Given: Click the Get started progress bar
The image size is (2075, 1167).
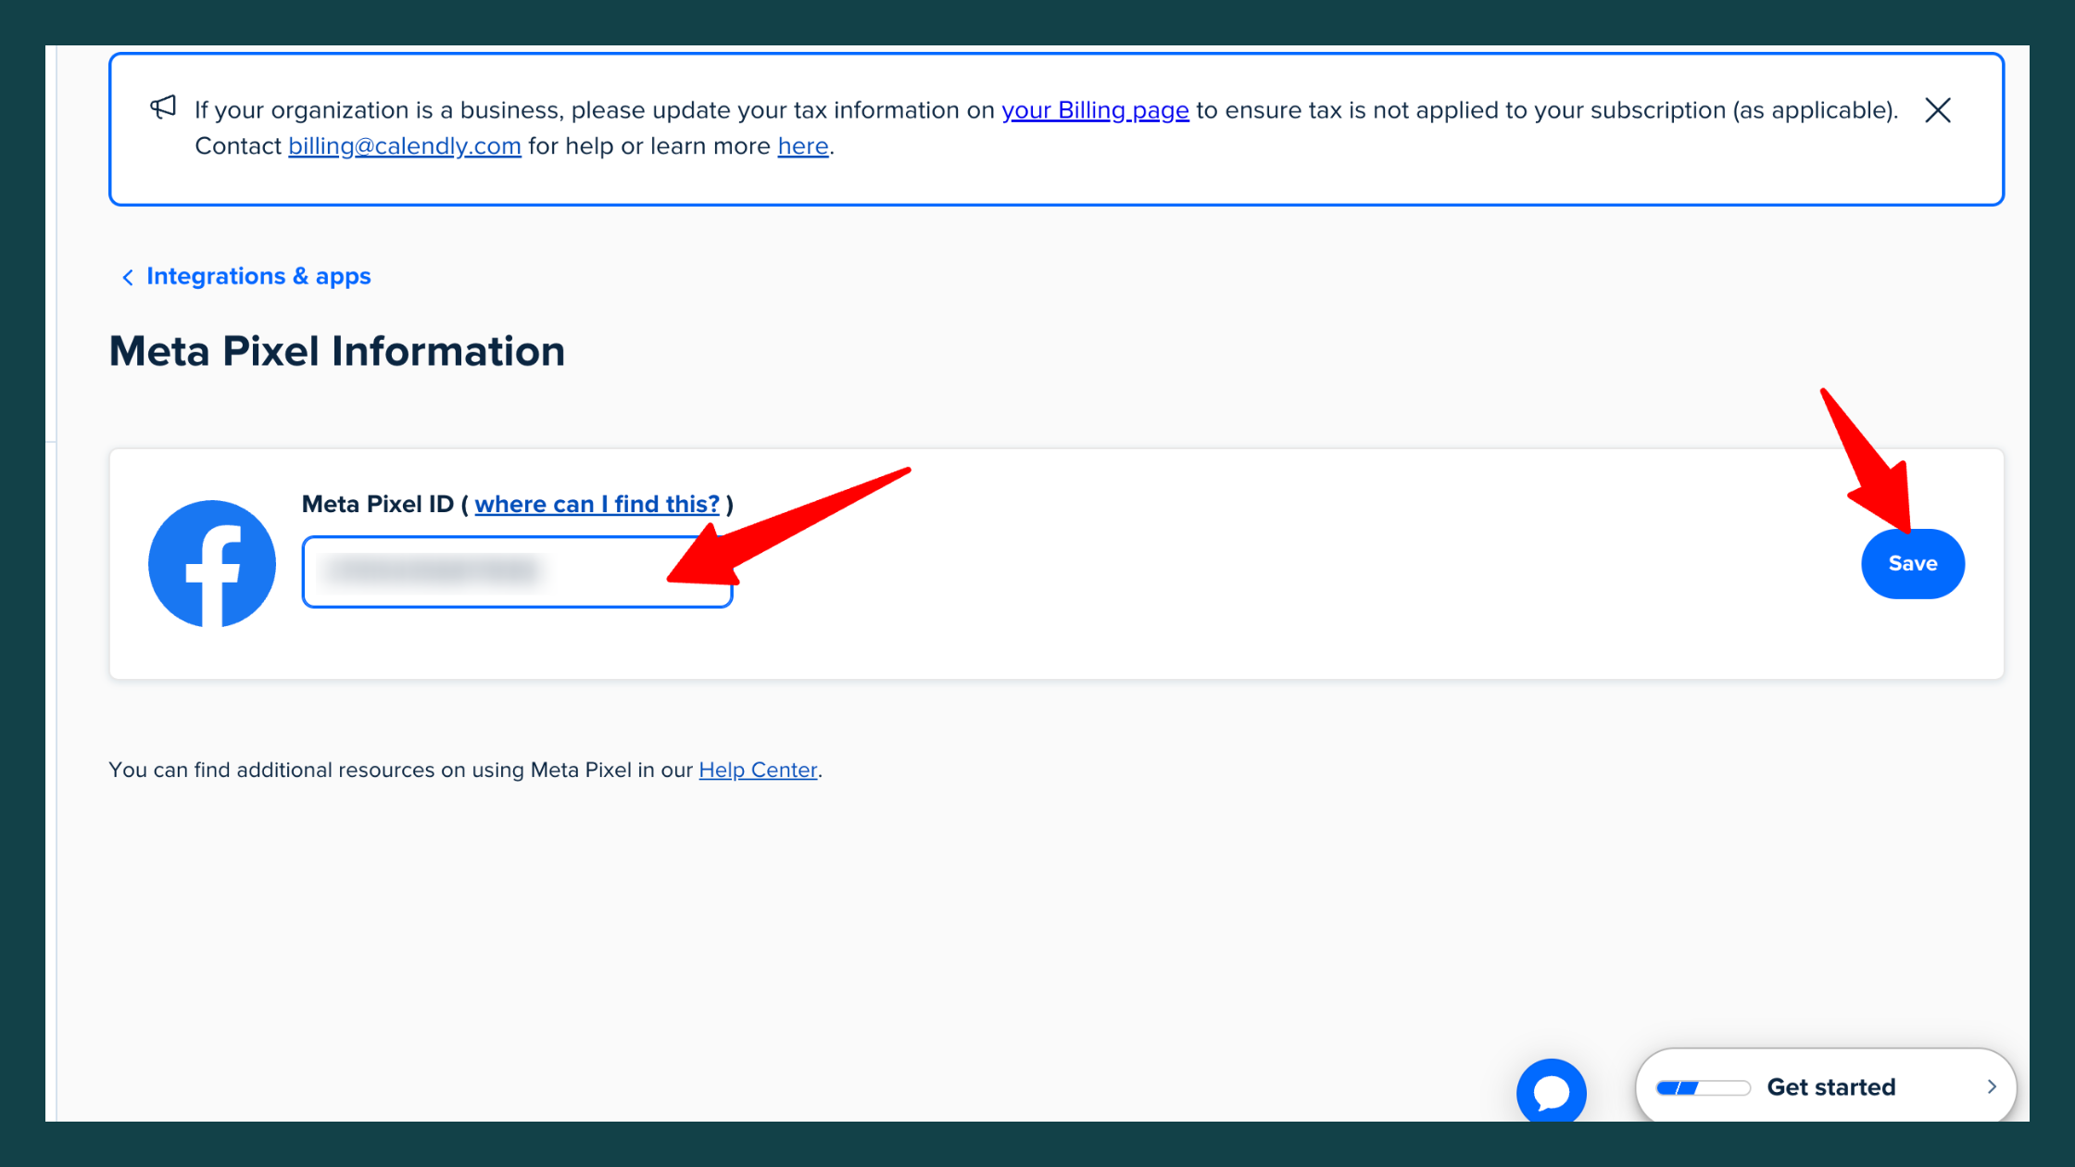Looking at the screenshot, I should tap(1703, 1087).
